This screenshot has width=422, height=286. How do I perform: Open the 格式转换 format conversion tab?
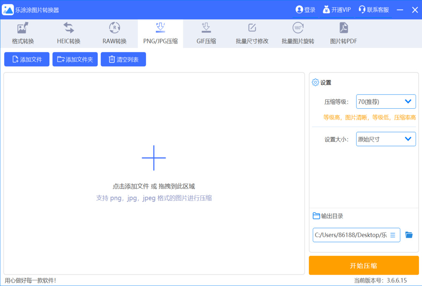coord(23,33)
